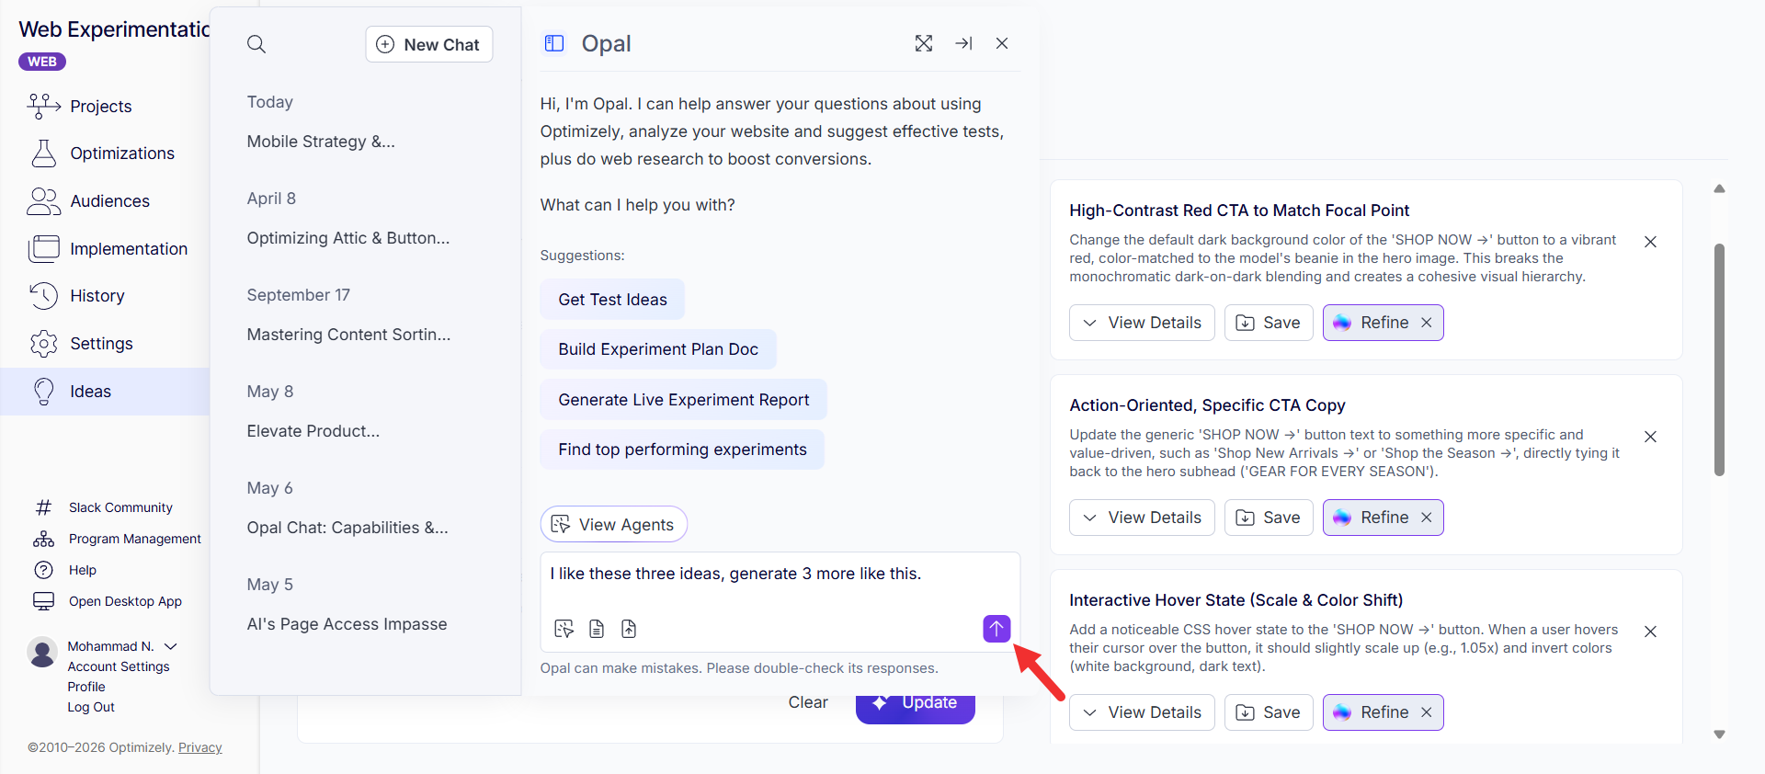Open the Mohammad N. account dropdown
The width and height of the screenshot is (1765, 774).
tap(170, 646)
